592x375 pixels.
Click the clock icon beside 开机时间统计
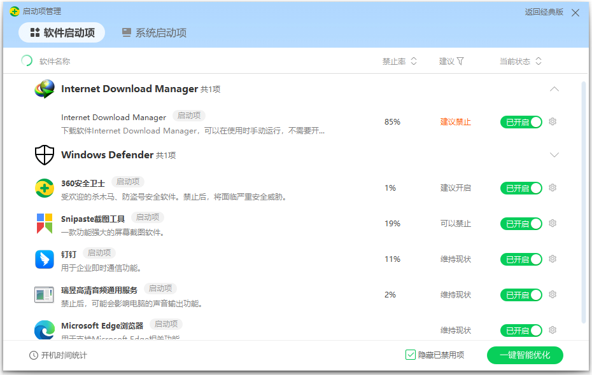tap(33, 355)
